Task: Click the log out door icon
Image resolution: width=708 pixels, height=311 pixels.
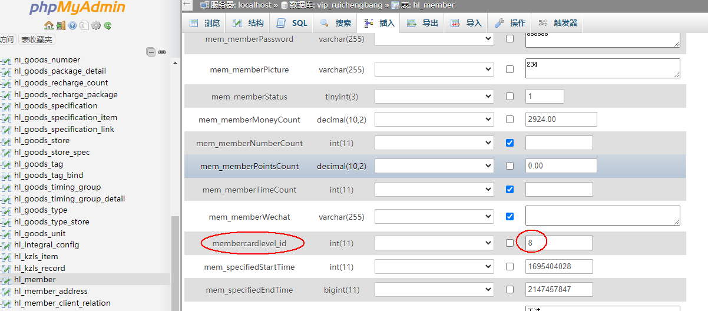Action: tap(61, 25)
